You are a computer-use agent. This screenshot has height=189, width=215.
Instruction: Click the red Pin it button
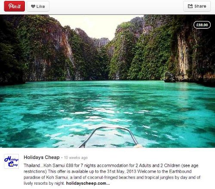14,6
